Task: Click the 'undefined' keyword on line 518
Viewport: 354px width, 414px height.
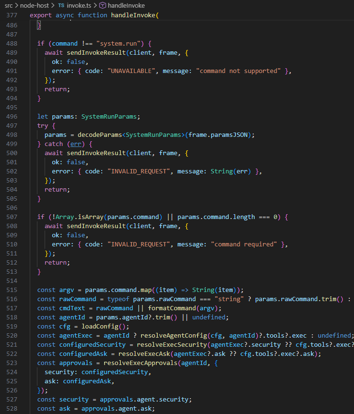Action: click(x=209, y=317)
